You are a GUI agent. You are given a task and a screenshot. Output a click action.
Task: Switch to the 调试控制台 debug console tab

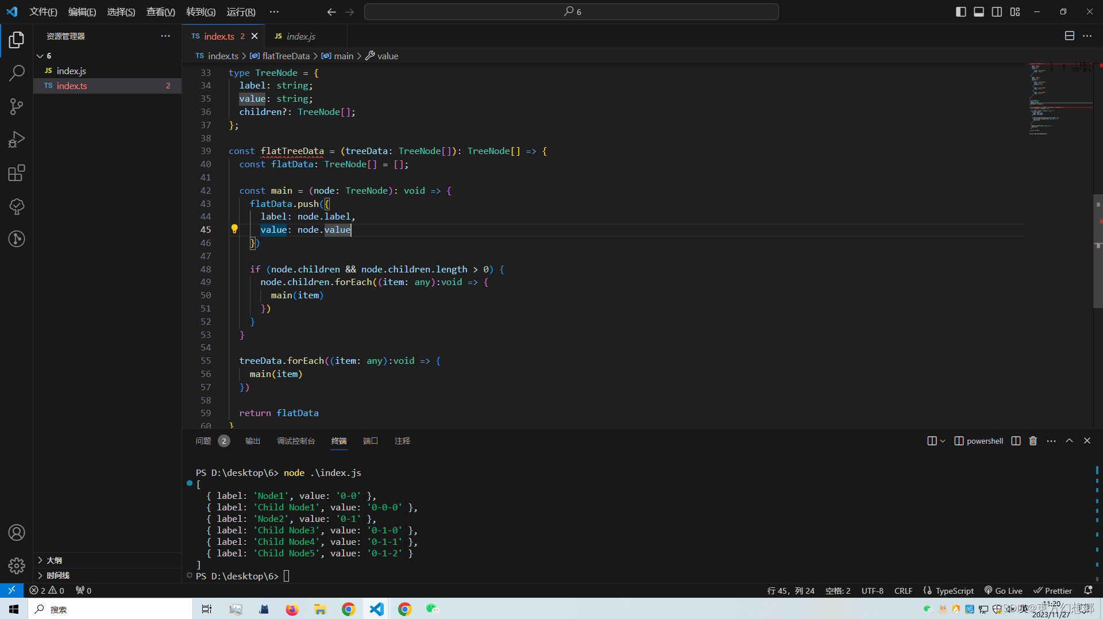[296, 441]
